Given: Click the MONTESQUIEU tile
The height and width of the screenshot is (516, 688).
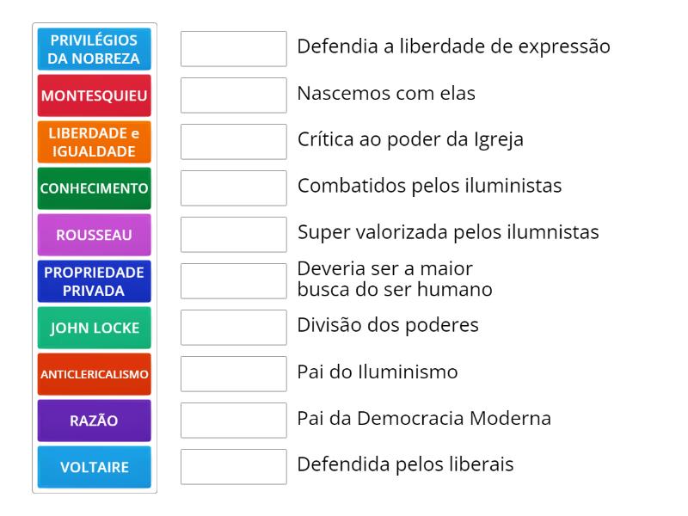Looking at the screenshot, I should 94,95.
